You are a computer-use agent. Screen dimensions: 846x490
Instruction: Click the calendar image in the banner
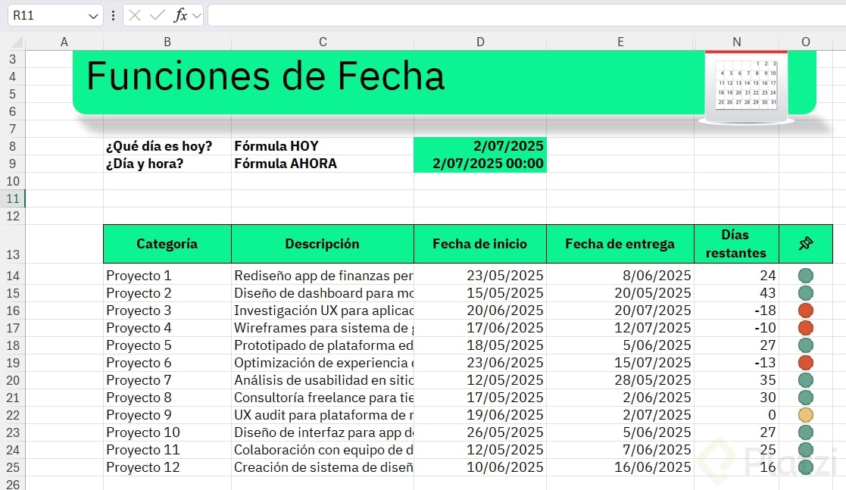pyautogui.click(x=746, y=87)
